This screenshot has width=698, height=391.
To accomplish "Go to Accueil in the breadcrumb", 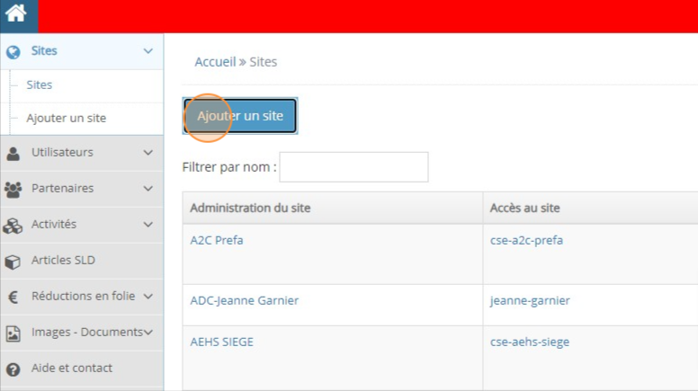I will 214,62.
